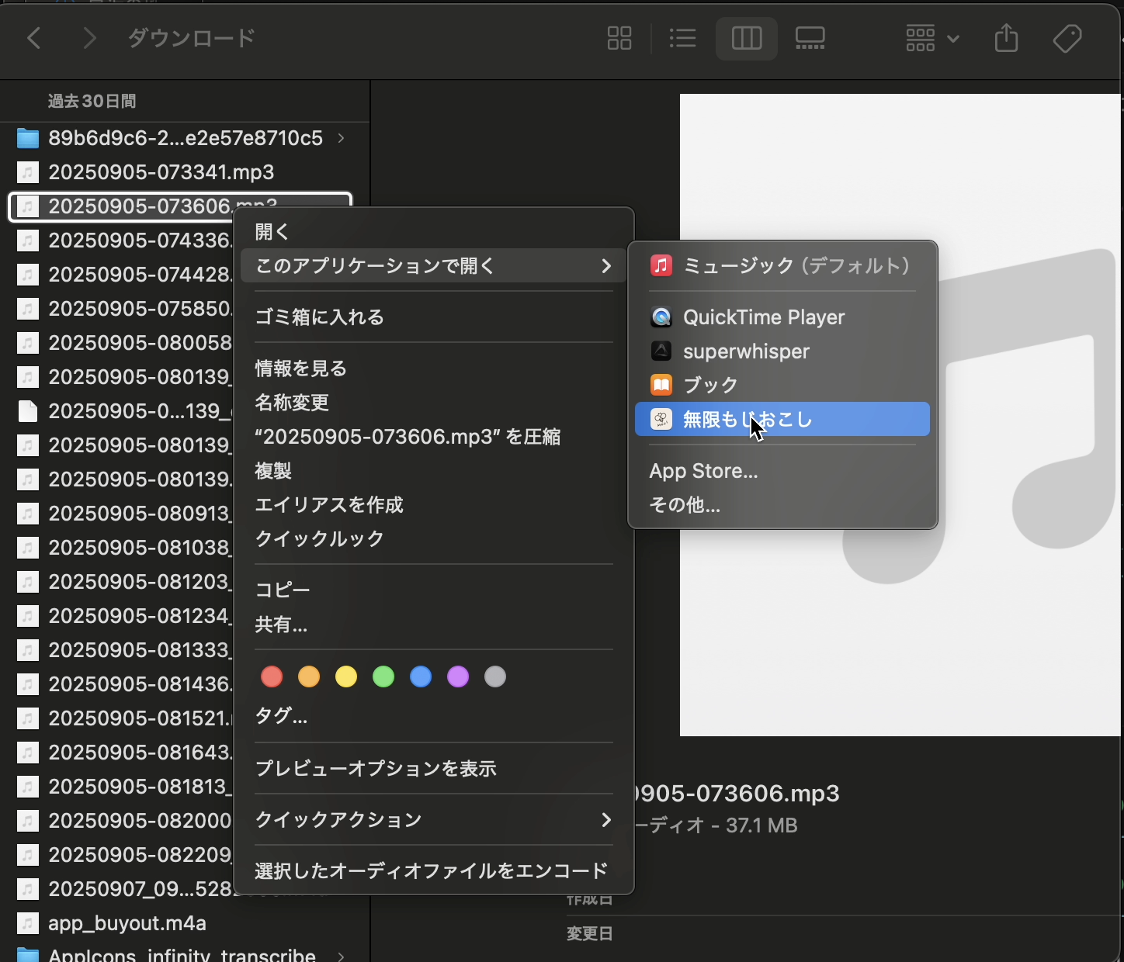Switch Finder to list view
This screenshot has width=1124, height=962.
(682, 38)
